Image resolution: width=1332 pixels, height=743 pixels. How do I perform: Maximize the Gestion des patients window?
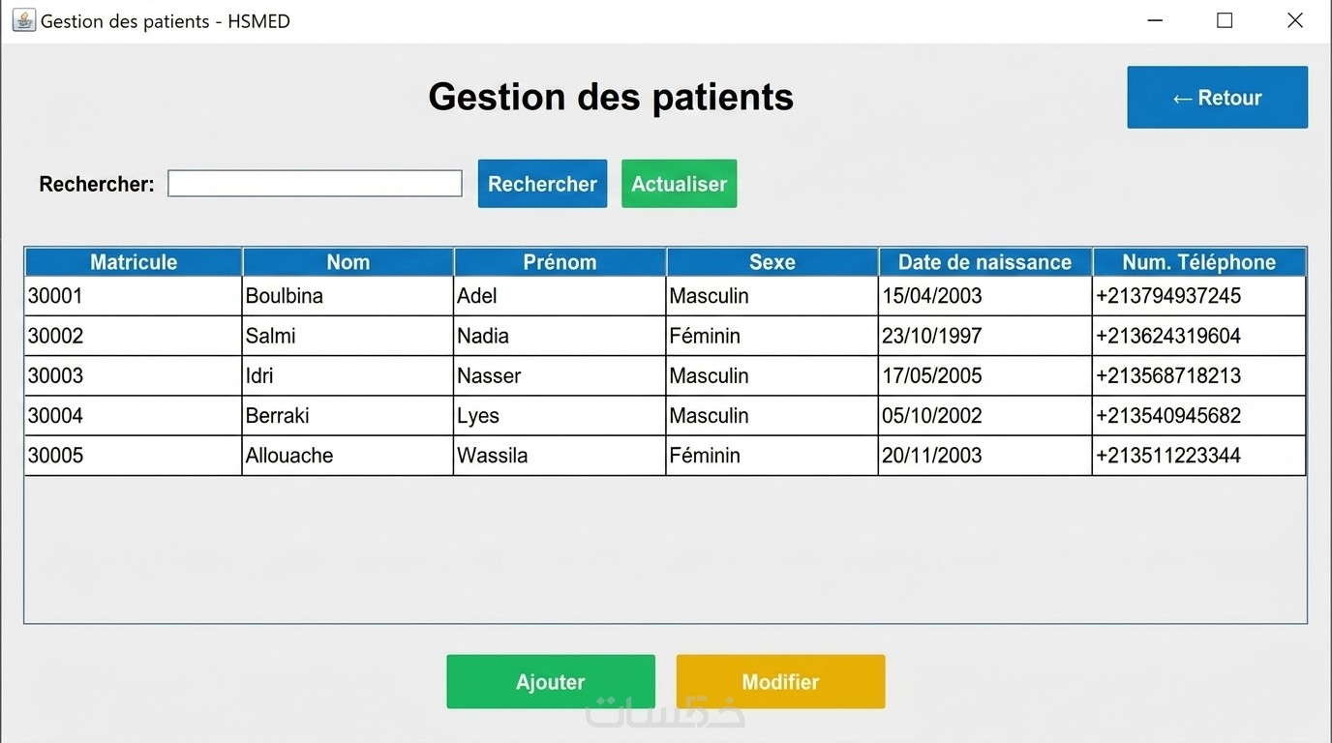[1225, 20]
